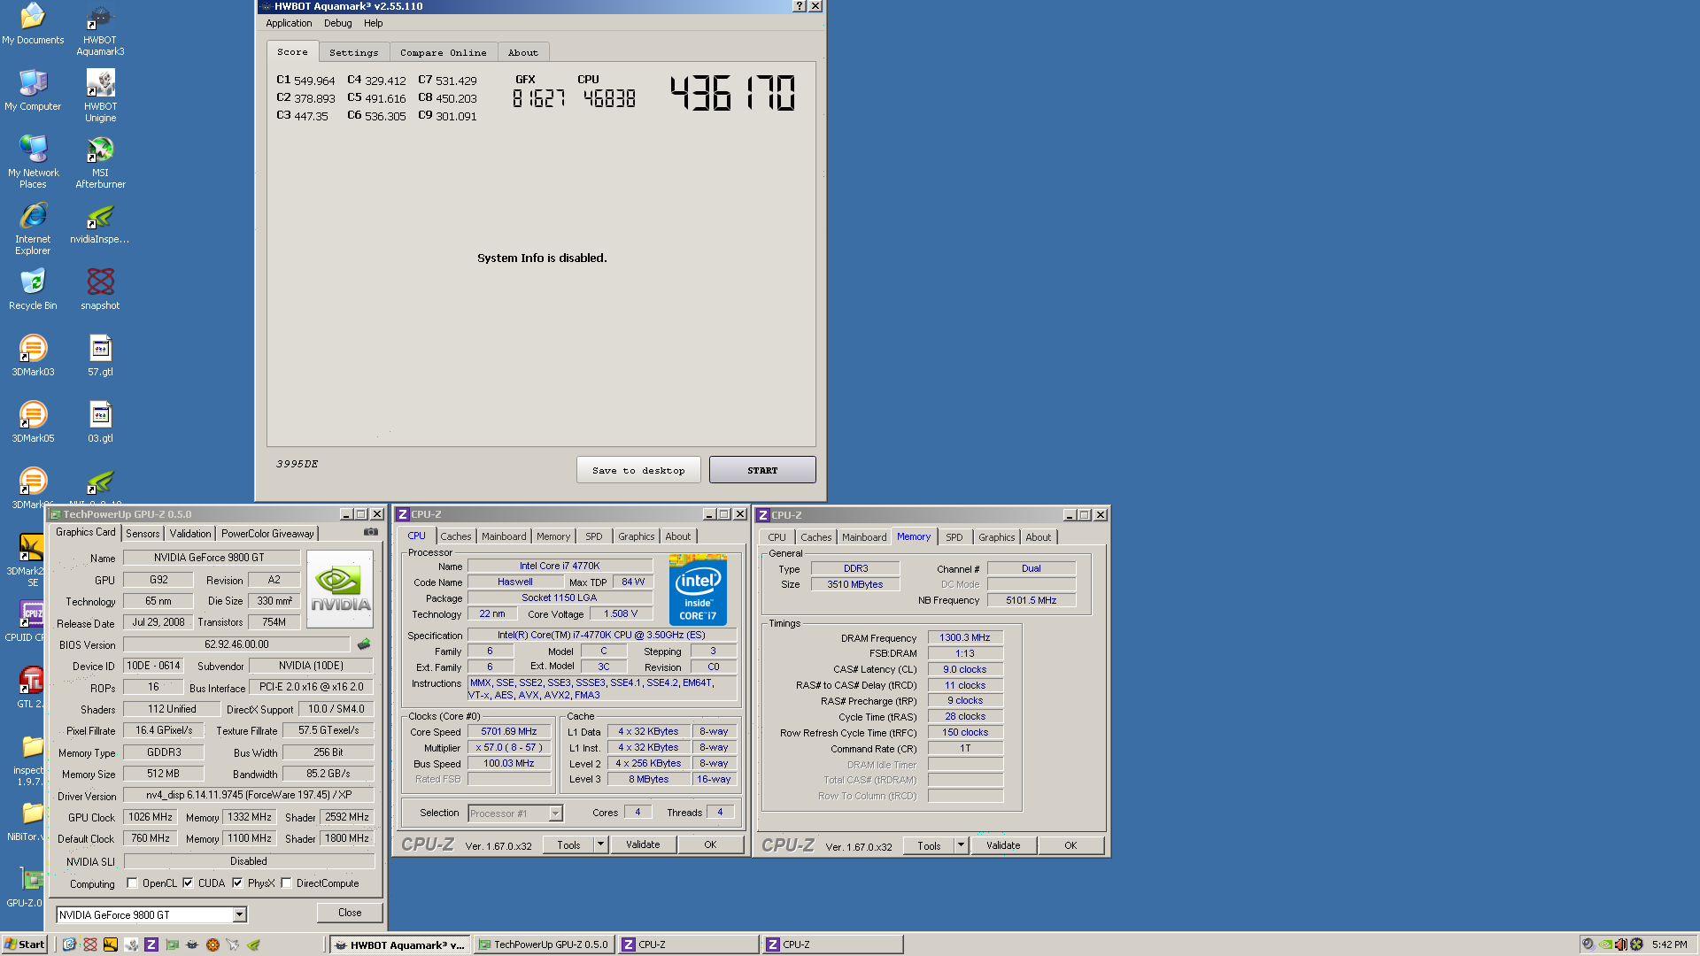This screenshot has width=1700, height=956.
Task: Open the PowerColor Giveaway tab
Action: click(267, 534)
